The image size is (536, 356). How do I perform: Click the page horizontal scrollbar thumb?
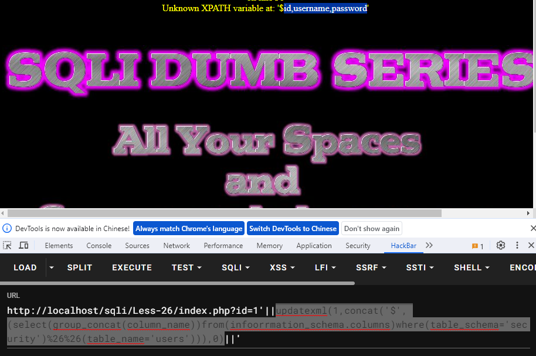pyautogui.click(x=225, y=213)
